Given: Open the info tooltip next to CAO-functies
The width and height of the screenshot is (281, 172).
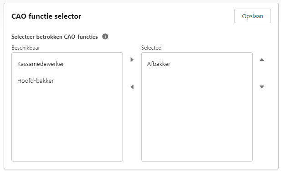Looking at the screenshot, I should 105,36.
